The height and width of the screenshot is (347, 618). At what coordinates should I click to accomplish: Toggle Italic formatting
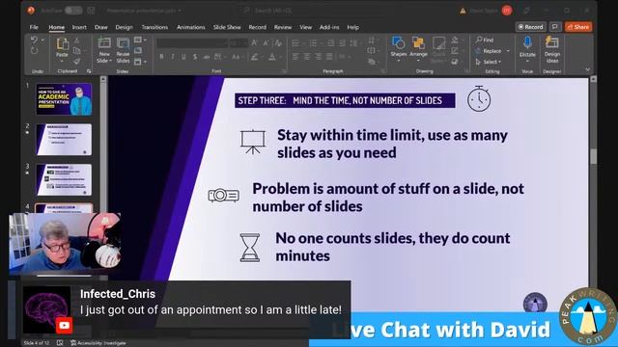pos(173,57)
